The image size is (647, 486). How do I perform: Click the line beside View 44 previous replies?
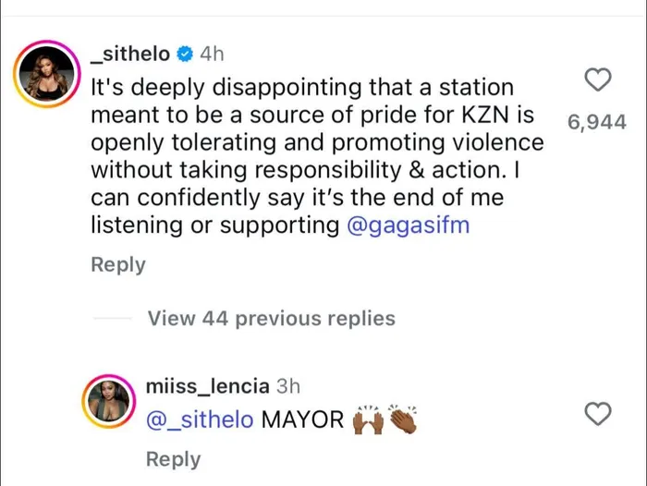[114, 319]
